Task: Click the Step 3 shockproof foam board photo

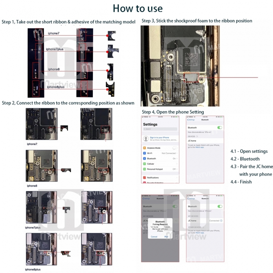Action: (x=180, y=66)
